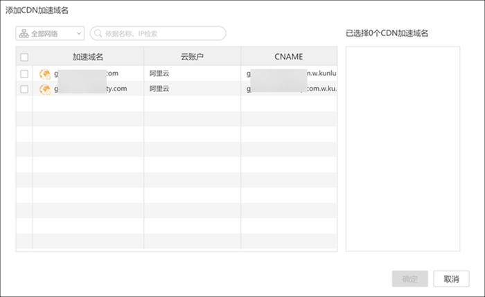The width and height of the screenshot is (485, 297).
Task: Tick the checkbox for the ty.com domain row
Action: pos(24,89)
